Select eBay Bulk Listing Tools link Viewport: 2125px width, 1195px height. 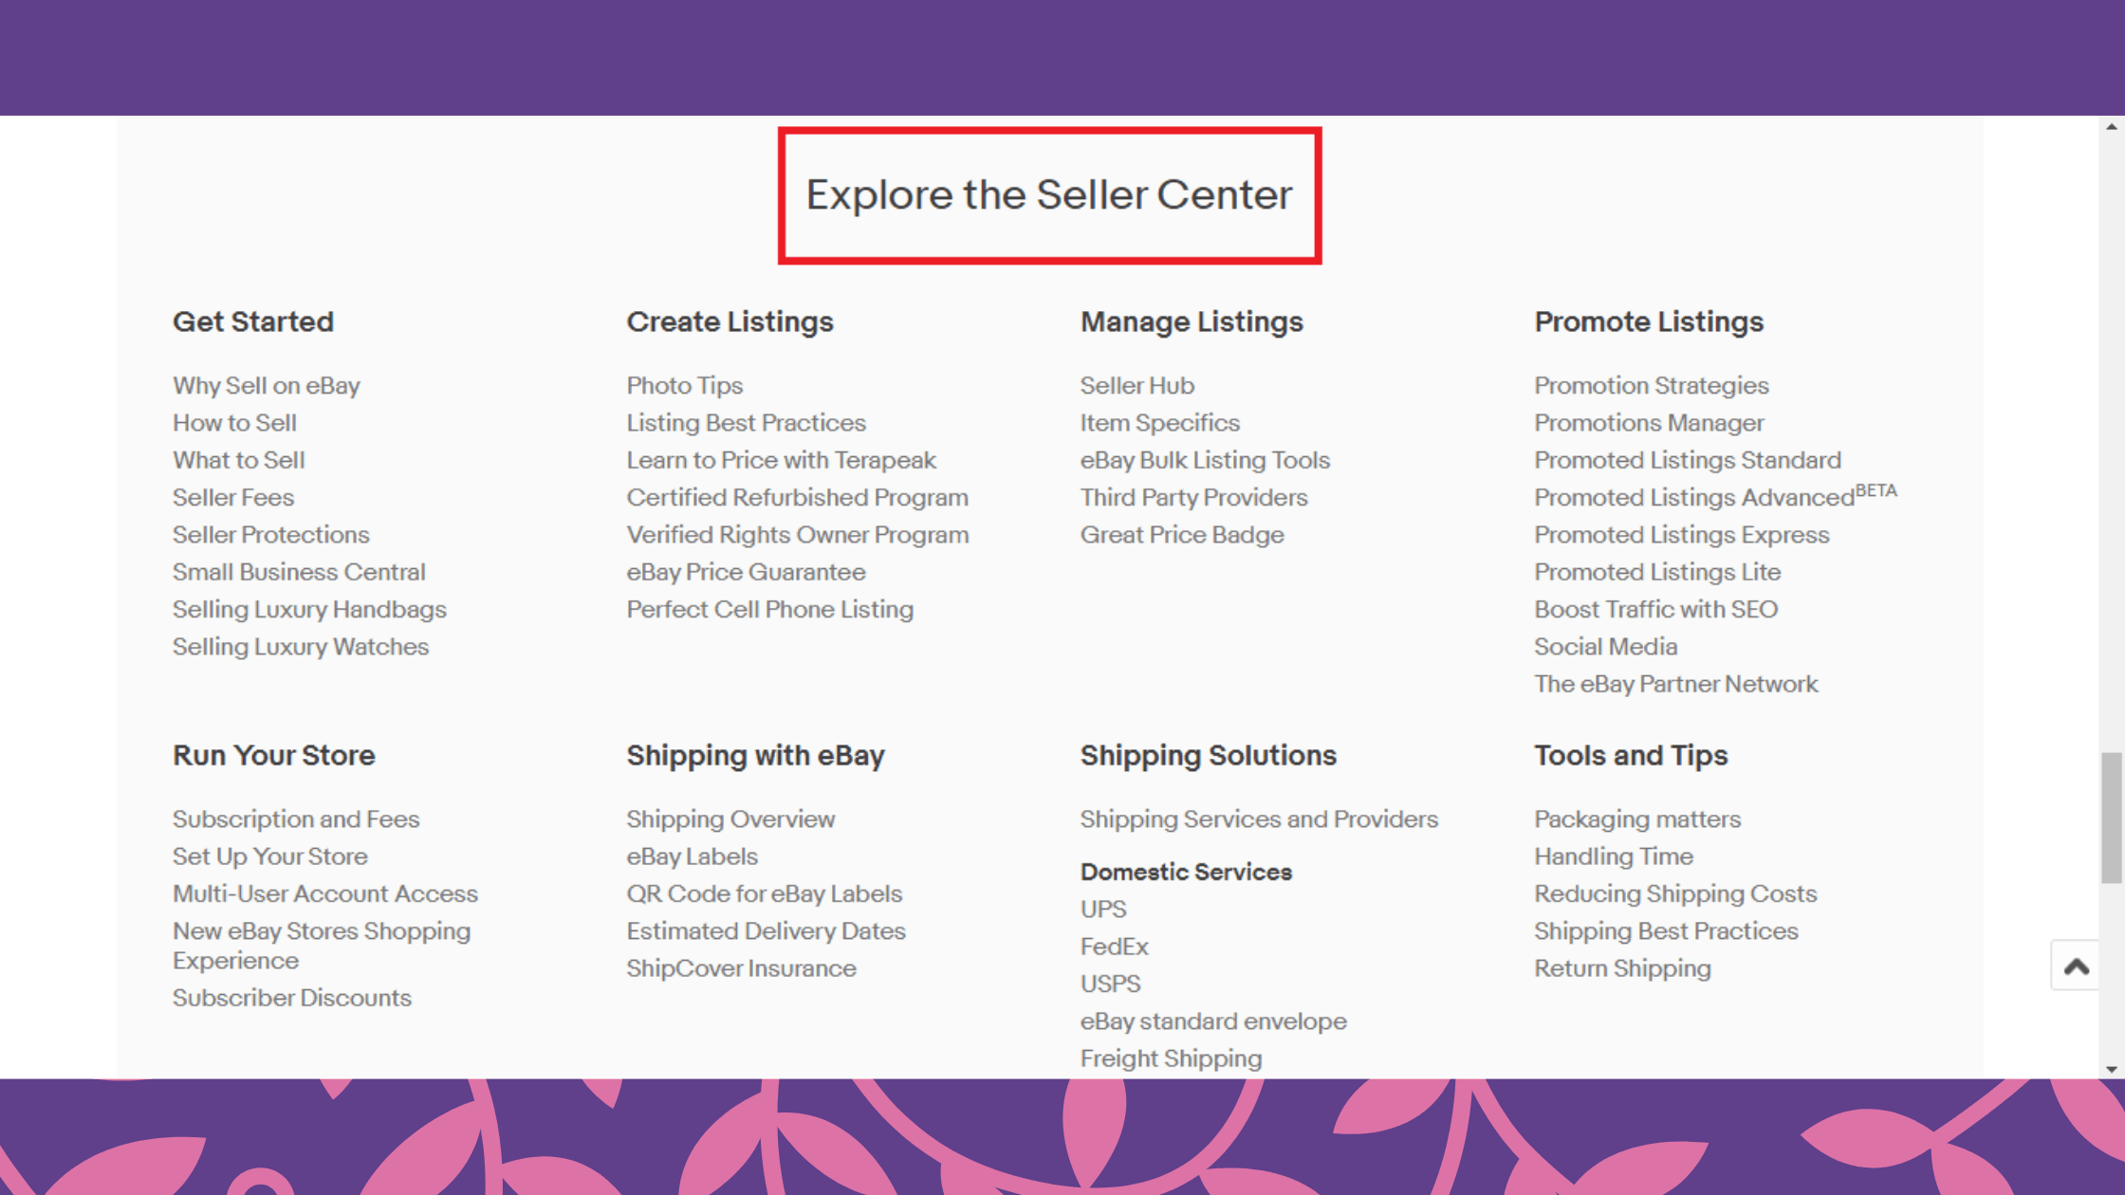[1205, 461]
